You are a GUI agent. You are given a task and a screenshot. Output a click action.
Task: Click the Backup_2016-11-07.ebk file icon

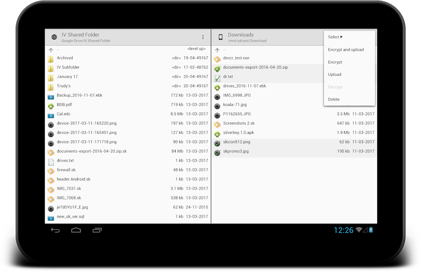tap(51, 97)
